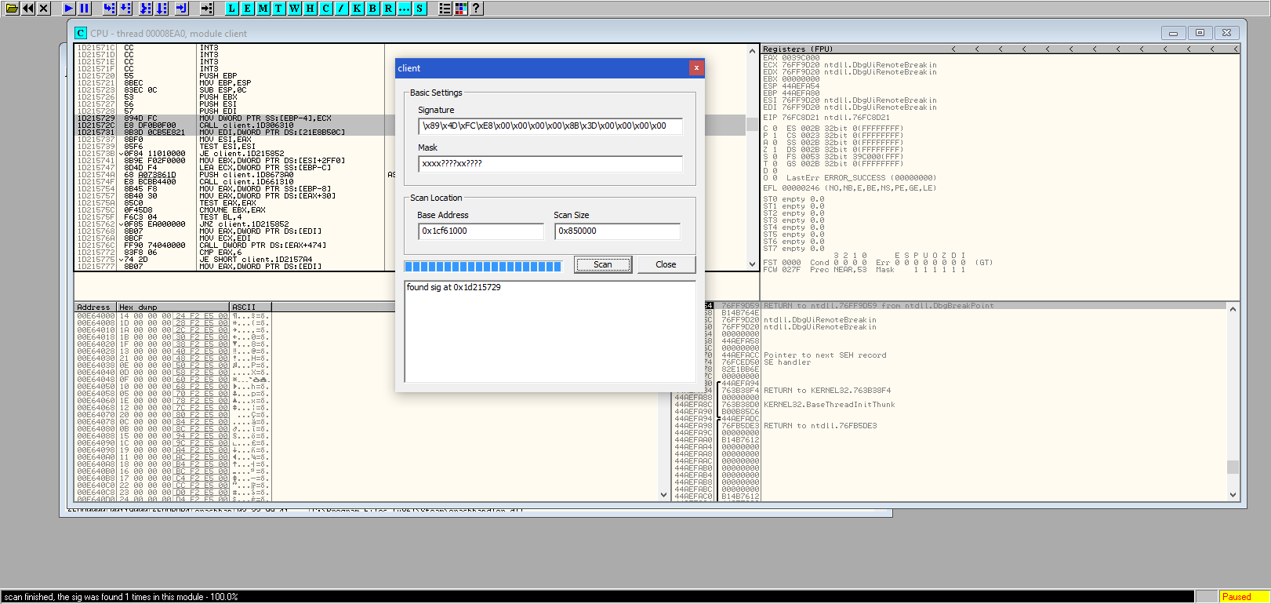Click the Mask text field
Image resolution: width=1271 pixels, height=604 pixels.
pos(550,164)
